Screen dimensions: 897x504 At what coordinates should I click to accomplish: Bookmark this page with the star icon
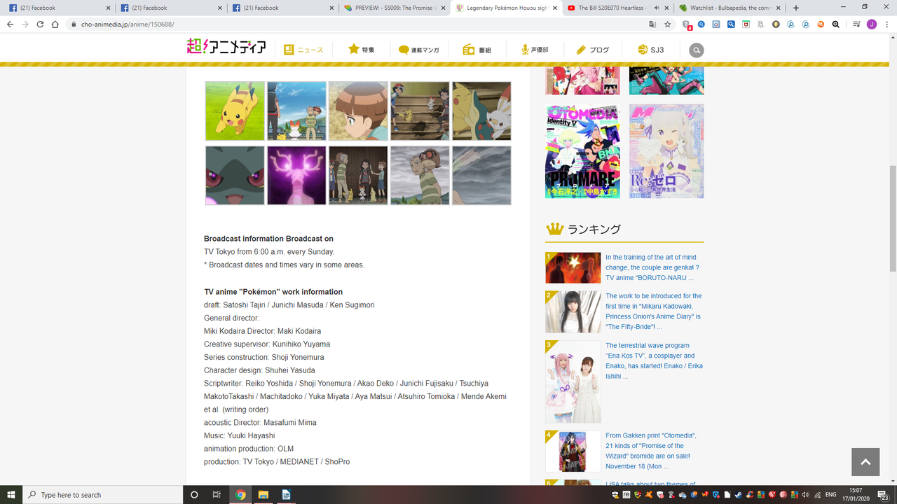pos(668,24)
